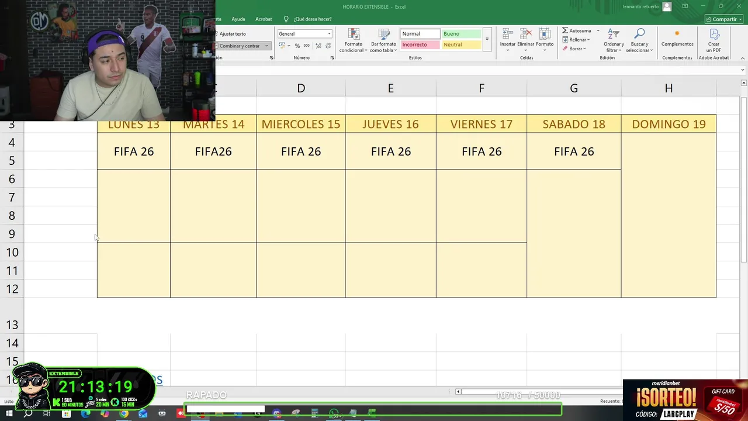This screenshot has height=421, width=748.
Task: Click the Borrar eraser icon
Action: (565, 49)
